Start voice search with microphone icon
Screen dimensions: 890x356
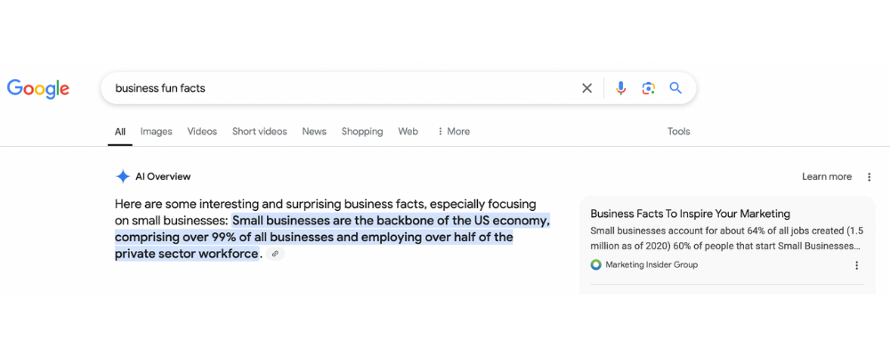click(x=621, y=88)
